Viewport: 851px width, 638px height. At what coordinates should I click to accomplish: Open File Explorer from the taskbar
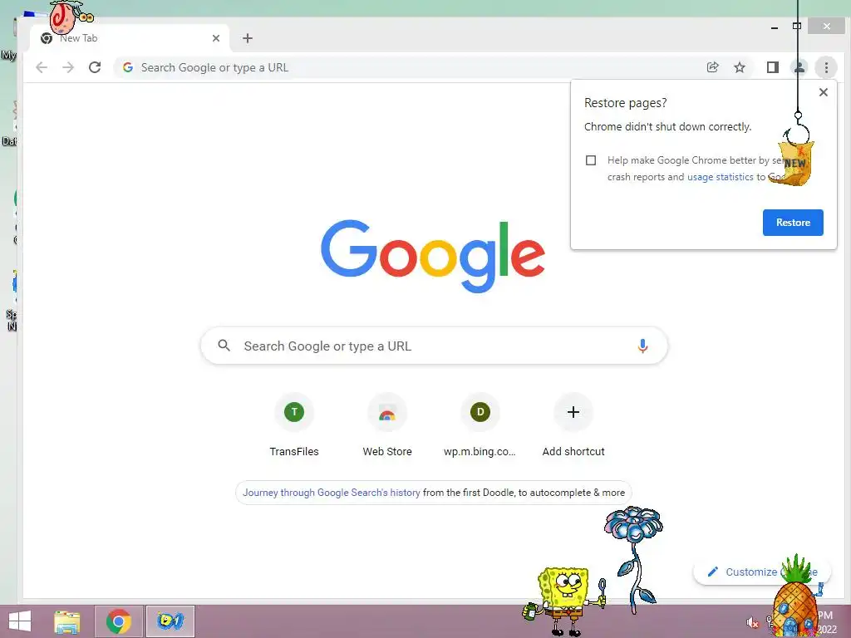(x=67, y=621)
